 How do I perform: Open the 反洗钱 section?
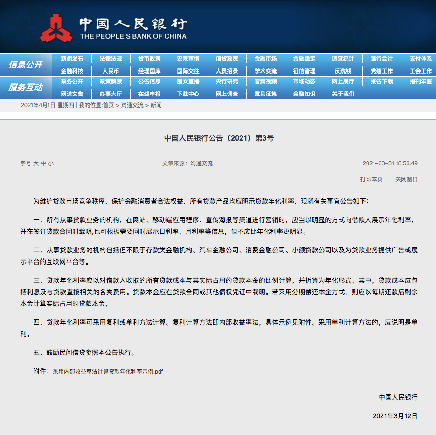click(x=342, y=71)
